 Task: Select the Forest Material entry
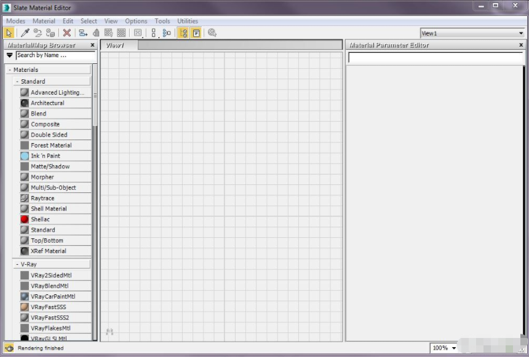point(55,145)
